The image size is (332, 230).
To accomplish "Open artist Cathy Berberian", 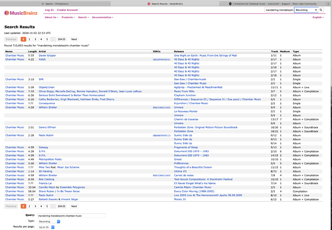I will coord(49,99).
